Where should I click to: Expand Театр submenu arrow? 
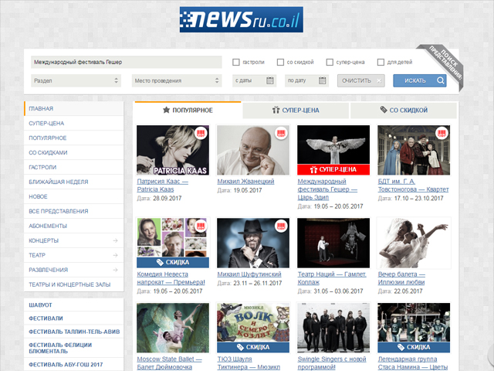115,255
